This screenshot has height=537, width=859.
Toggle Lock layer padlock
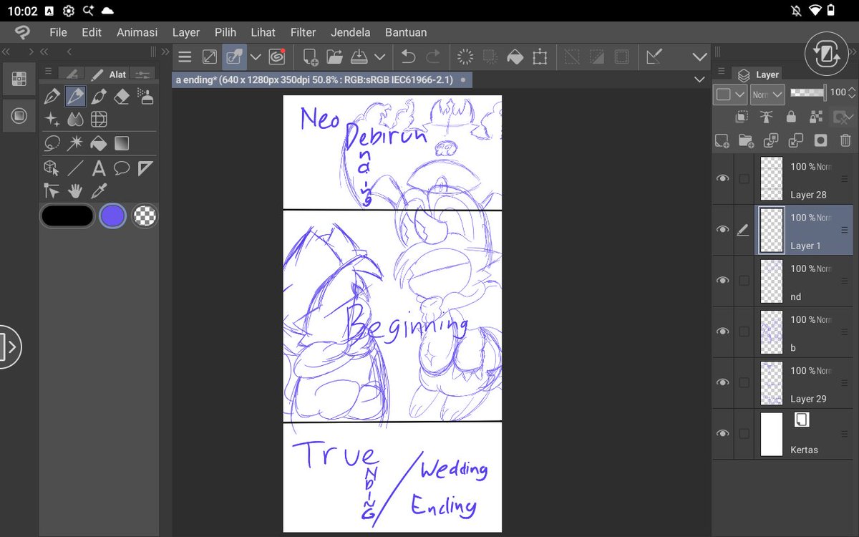click(791, 117)
